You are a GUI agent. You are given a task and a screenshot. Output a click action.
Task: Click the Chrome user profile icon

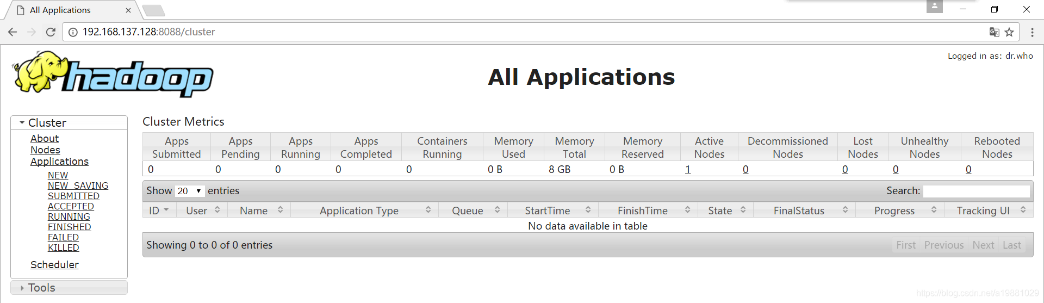tap(934, 7)
